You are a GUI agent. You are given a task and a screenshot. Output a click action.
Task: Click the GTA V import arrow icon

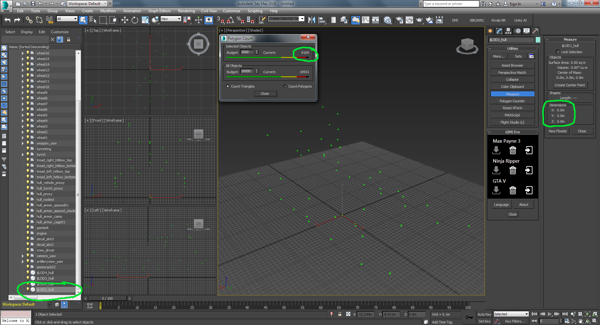(x=529, y=190)
